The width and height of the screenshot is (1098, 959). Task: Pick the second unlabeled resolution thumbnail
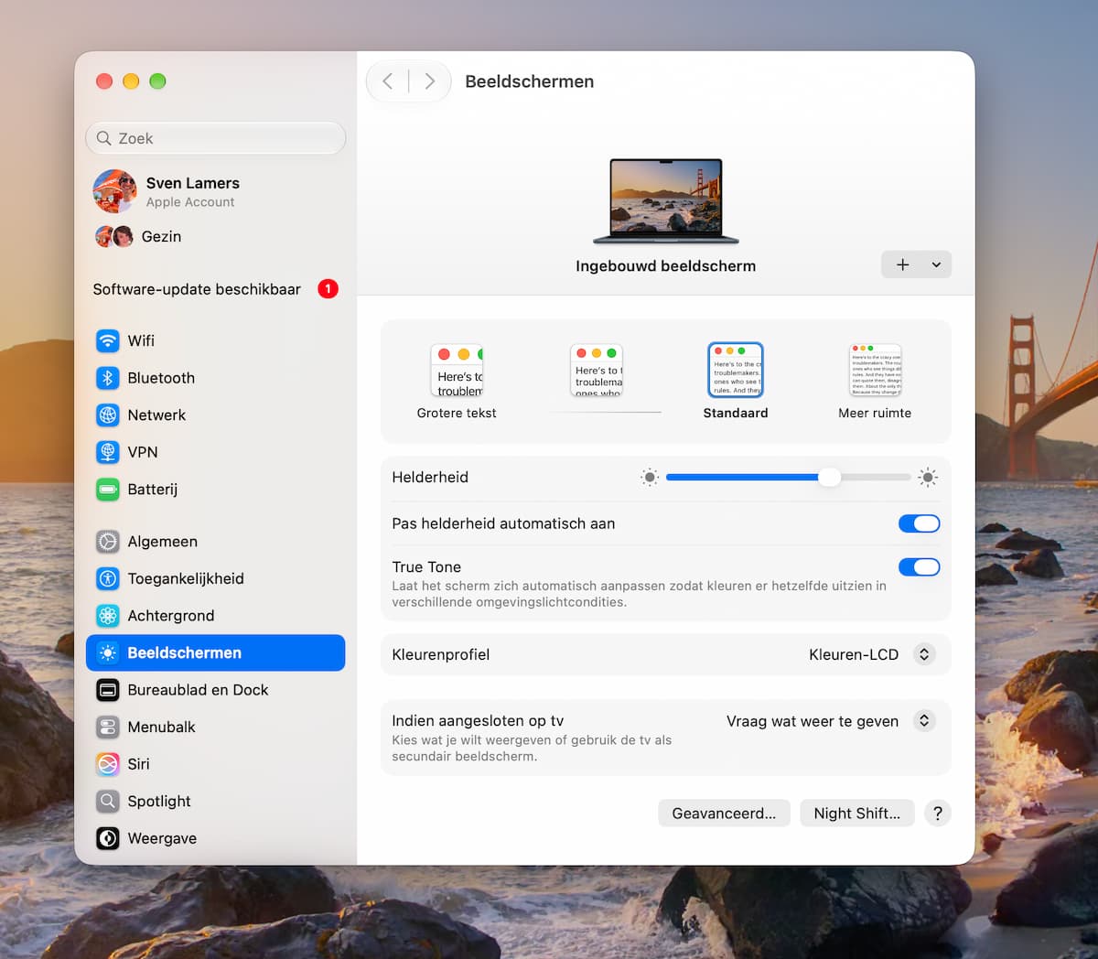(597, 371)
